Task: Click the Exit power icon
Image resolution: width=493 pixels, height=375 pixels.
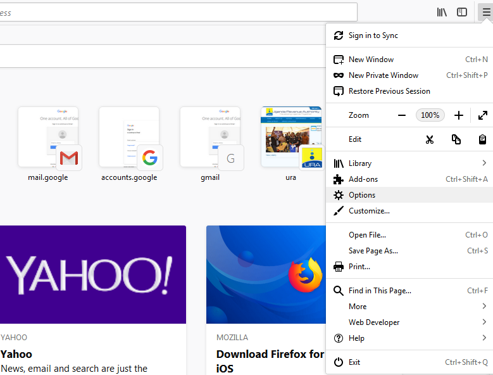Action: [x=339, y=362]
